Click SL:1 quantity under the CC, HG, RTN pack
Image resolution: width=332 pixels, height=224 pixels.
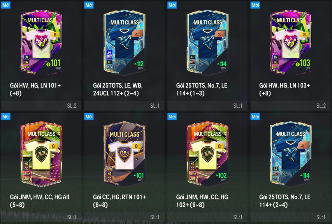pyautogui.click(x=154, y=217)
